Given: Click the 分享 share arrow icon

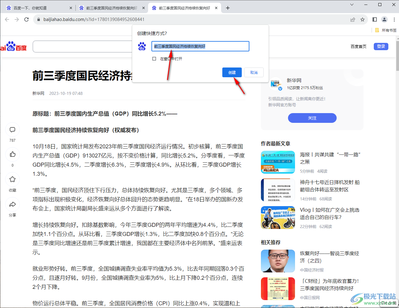Looking at the screenshot, I should (12, 204).
